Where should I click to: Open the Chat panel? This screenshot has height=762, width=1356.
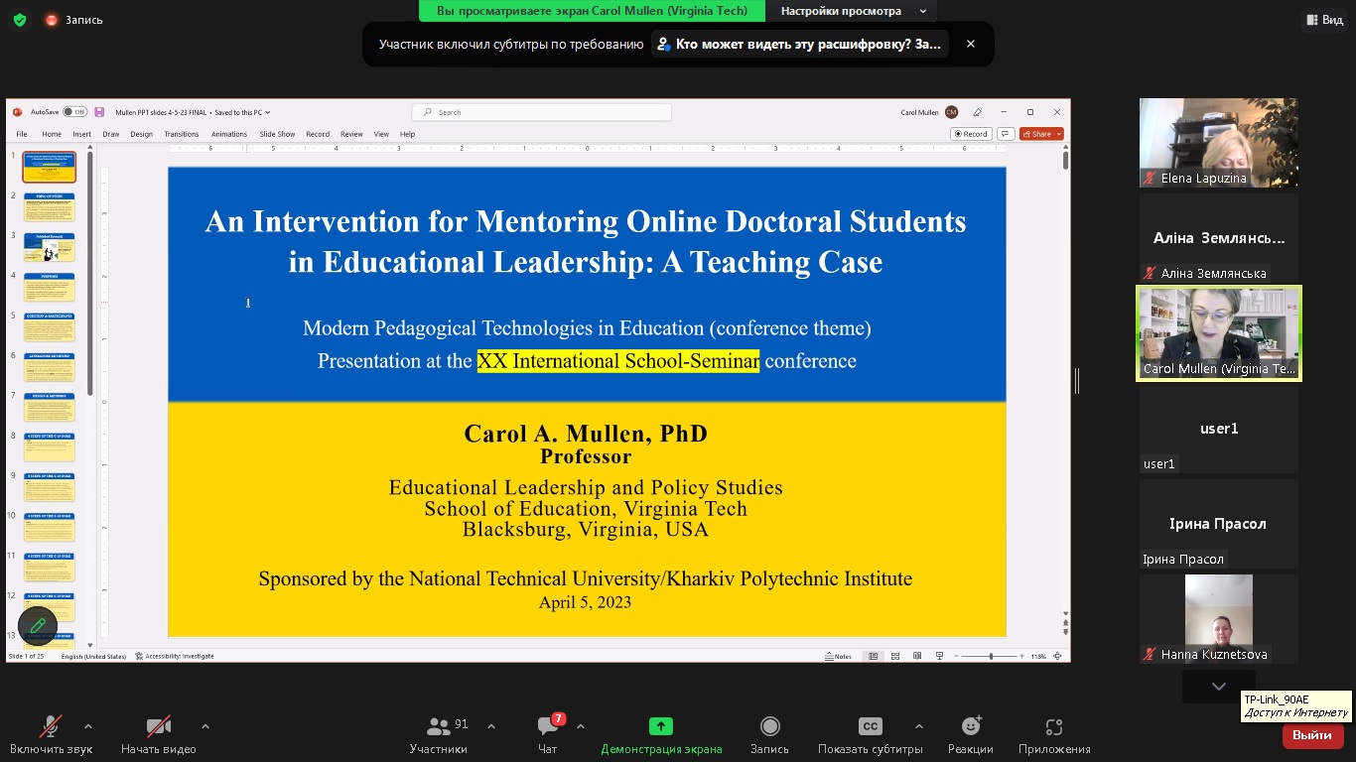[547, 727]
